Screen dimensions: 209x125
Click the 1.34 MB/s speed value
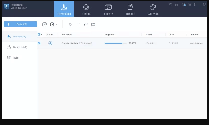(x=150, y=43)
